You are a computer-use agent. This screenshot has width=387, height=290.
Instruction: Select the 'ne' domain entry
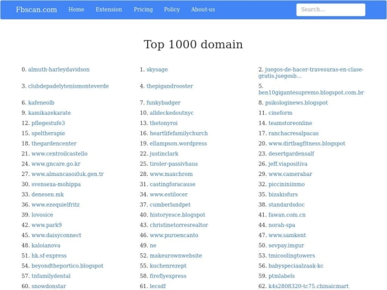[153, 246]
